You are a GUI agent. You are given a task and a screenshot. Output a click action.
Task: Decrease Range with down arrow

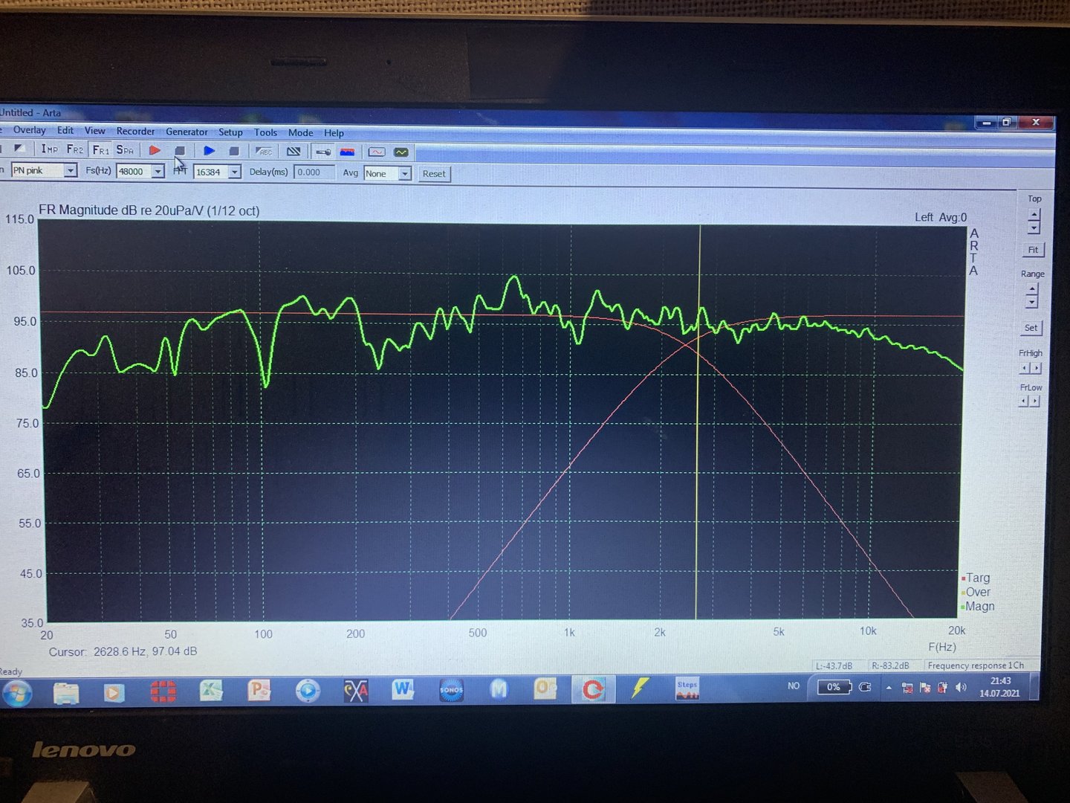click(x=1032, y=303)
